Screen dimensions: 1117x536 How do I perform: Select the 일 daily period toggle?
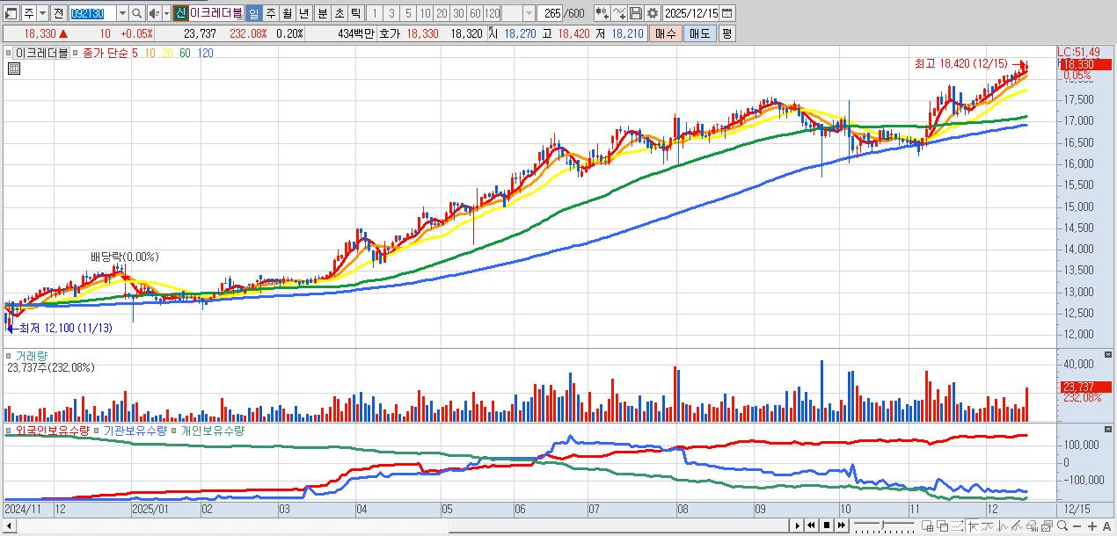click(x=253, y=13)
